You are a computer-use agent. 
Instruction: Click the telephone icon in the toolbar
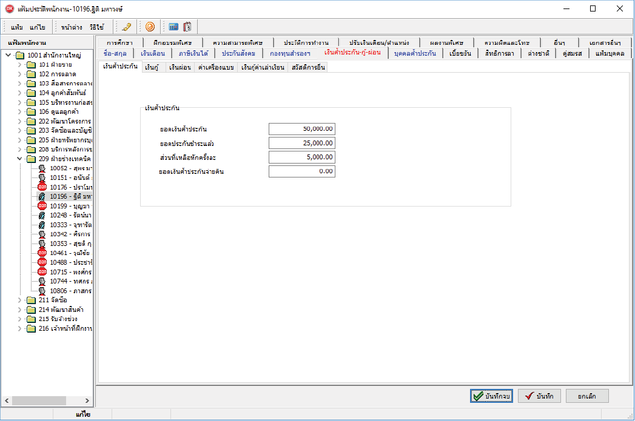pyautogui.click(x=127, y=27)
